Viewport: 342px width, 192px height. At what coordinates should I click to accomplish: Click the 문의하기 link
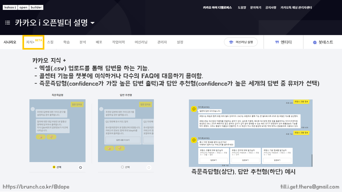[256, 7]
